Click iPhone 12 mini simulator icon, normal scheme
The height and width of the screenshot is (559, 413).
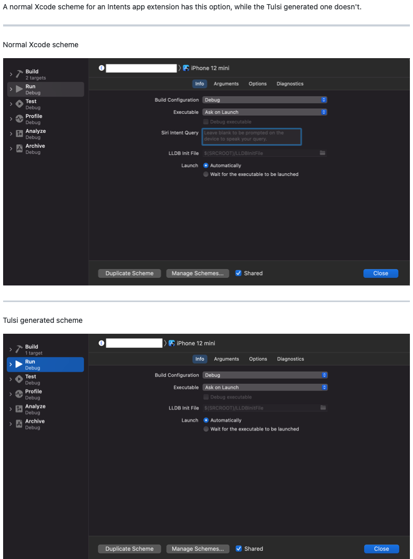pyautogui.click(x=186, y=68)
